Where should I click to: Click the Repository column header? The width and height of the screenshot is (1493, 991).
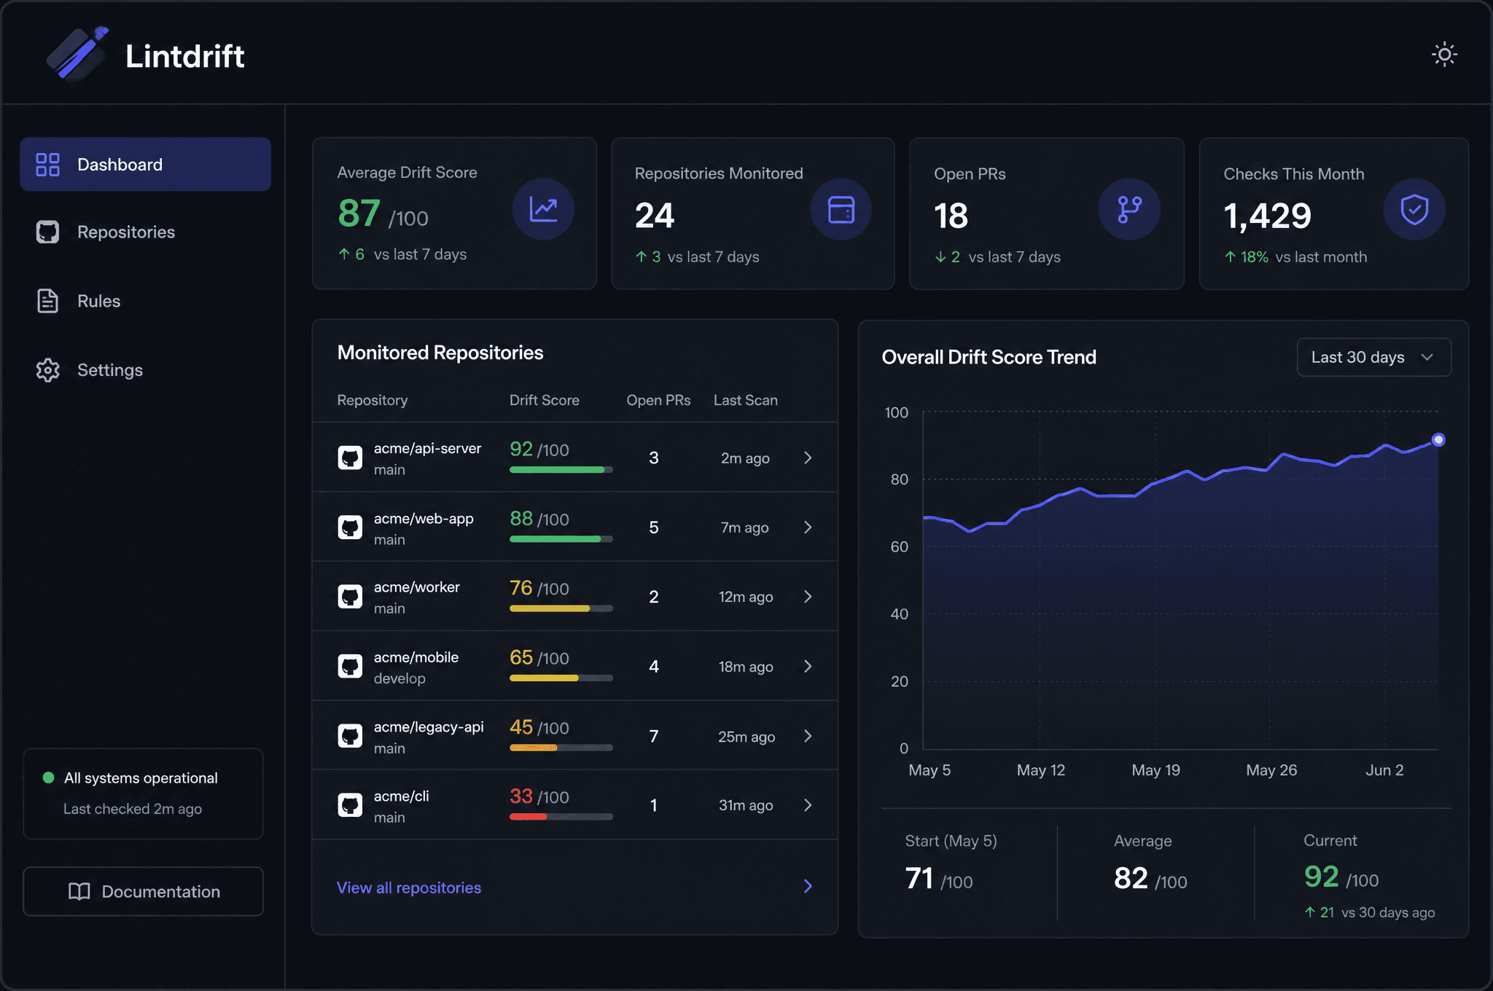click(x=372, y=400)
